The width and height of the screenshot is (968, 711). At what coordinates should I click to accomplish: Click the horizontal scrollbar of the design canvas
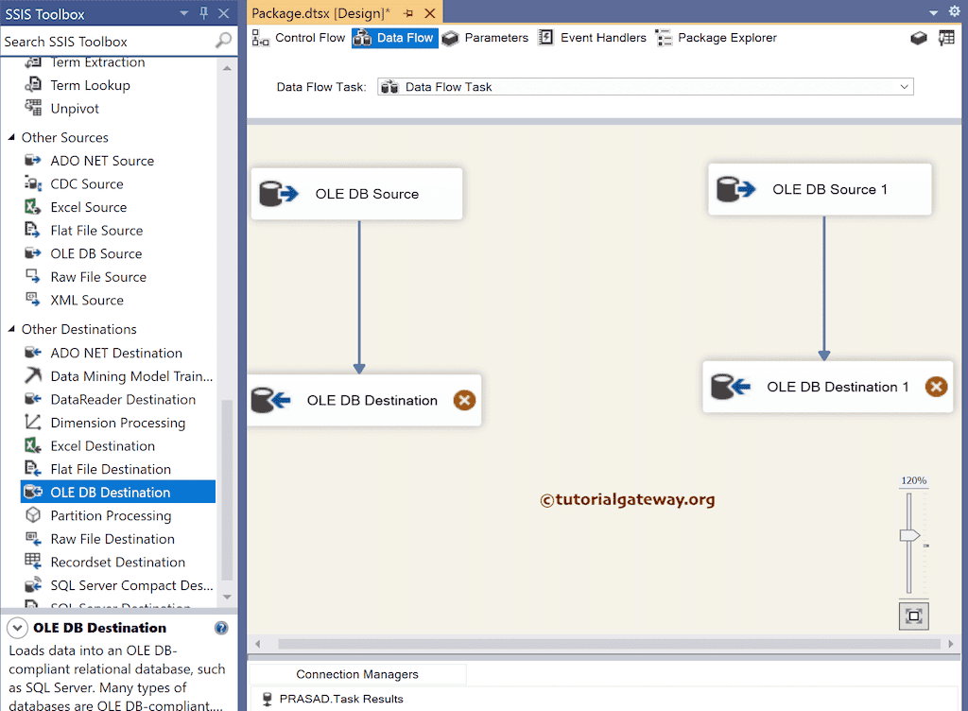608,644
